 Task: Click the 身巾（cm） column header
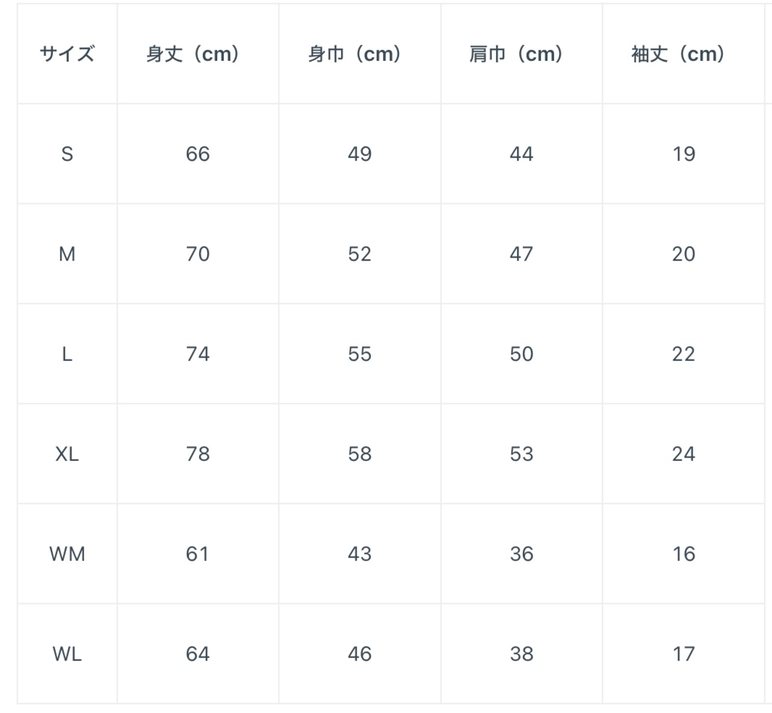click(355, 54)
